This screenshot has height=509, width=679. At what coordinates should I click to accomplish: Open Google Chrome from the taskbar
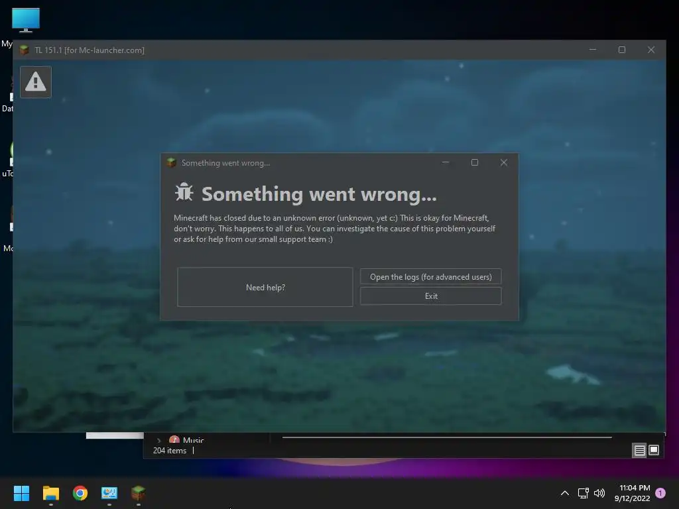80,493
